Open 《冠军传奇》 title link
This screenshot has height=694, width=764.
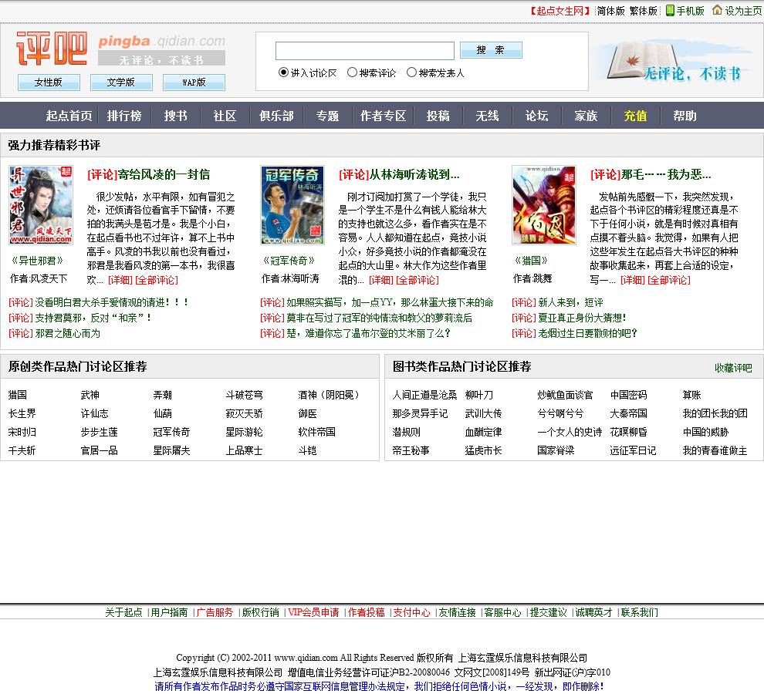[x=289, y=261]
